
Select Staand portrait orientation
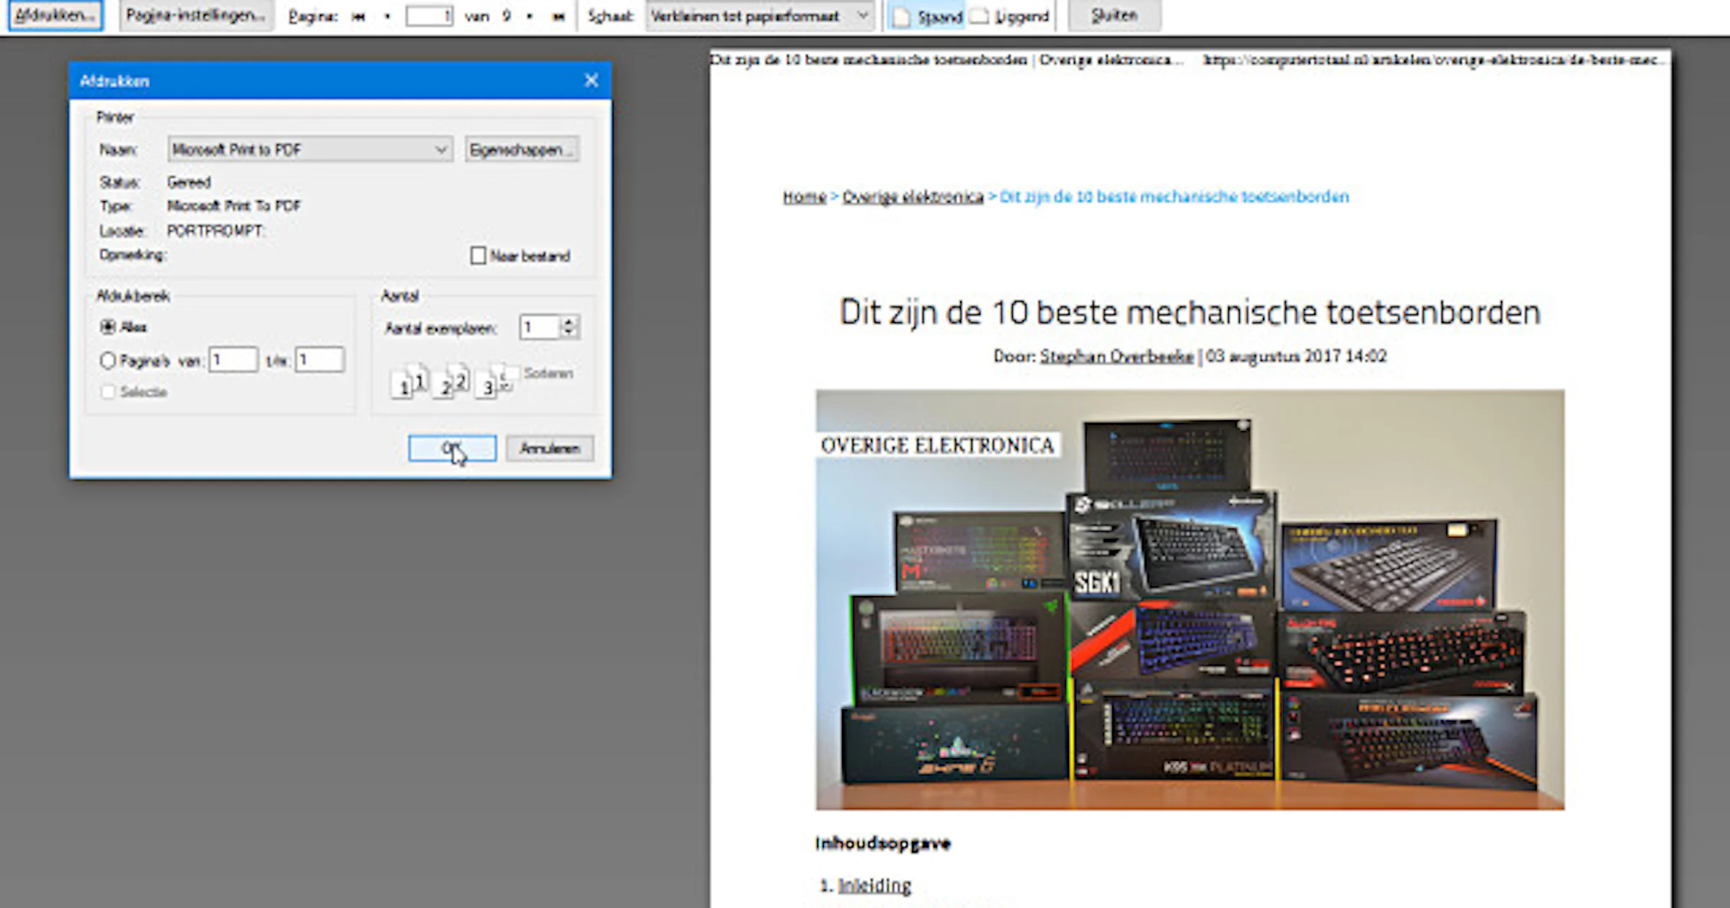pos(928,17)
